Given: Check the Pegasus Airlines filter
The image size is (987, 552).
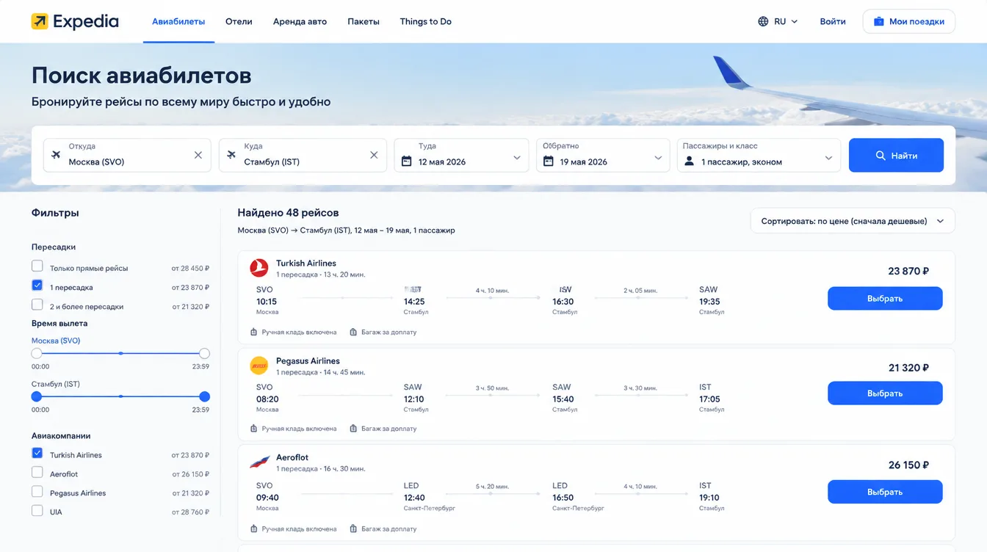Looking at the screenshot, I should (x=37, y=491).
